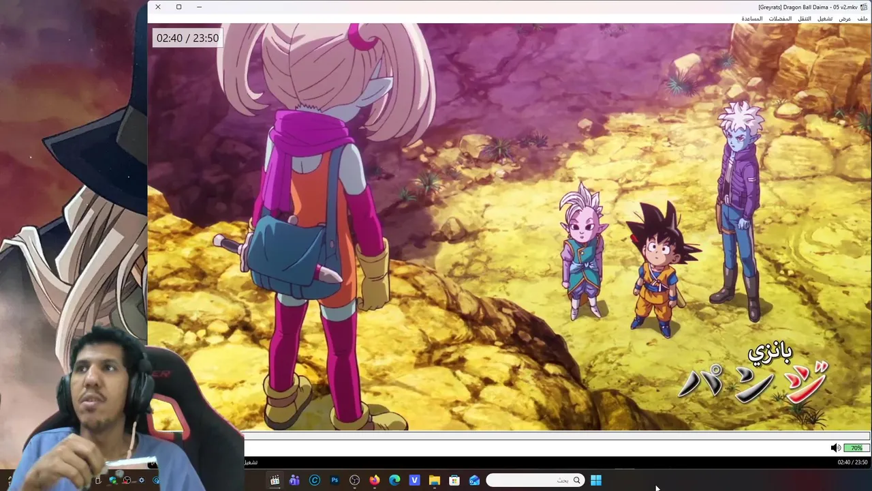Viewport: 872px width, 491px height.
Task: Click the video seek bar
Action: click(x=557, y=436)
